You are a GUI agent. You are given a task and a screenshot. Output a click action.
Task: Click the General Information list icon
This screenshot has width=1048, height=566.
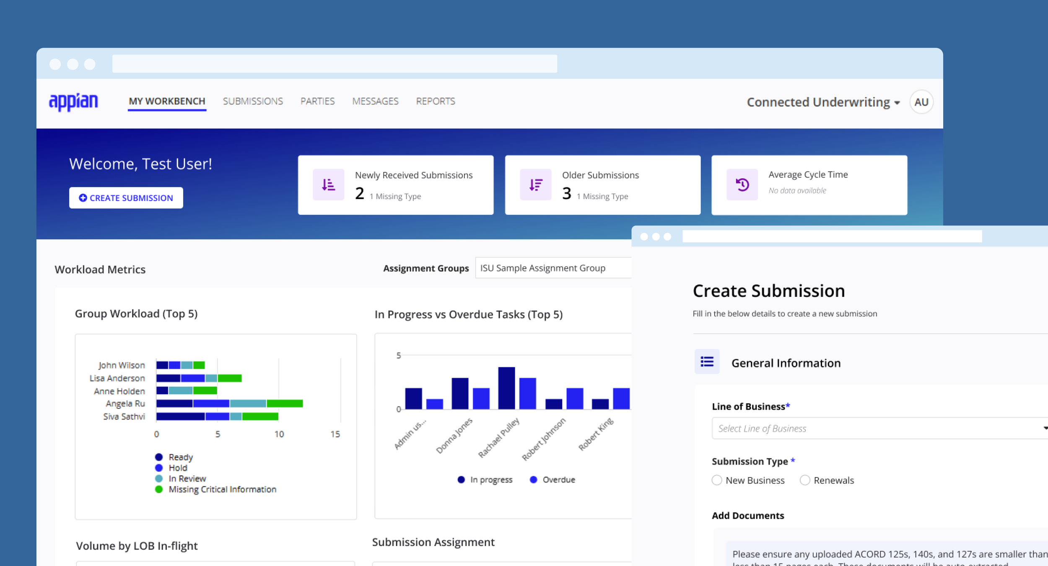point(707,361)
